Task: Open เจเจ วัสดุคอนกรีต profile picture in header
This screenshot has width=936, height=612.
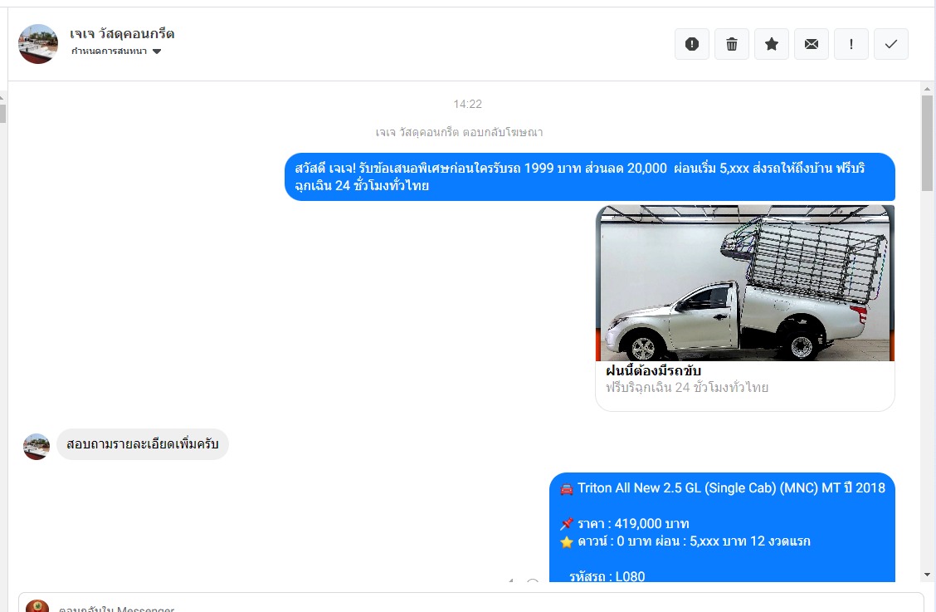Action: tap(38, 44)
